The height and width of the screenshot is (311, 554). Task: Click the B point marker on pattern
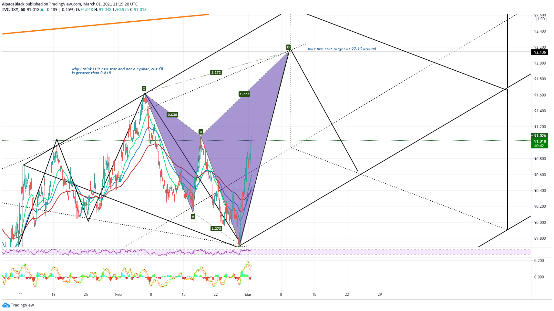(201, 132)
